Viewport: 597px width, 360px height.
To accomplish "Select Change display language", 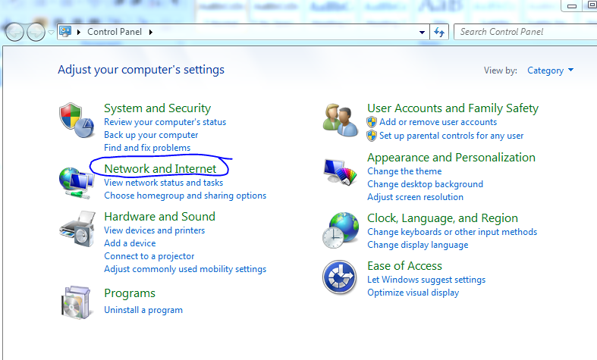I will pos(418,245).
